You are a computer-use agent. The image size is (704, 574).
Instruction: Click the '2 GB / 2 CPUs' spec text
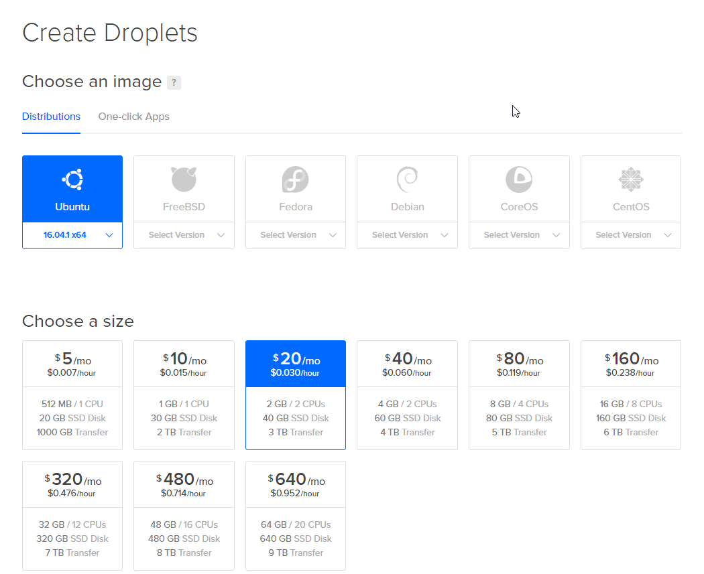[296, 404]
